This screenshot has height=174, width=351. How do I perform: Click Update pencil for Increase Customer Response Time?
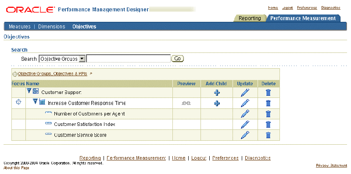tap(245, 103)
